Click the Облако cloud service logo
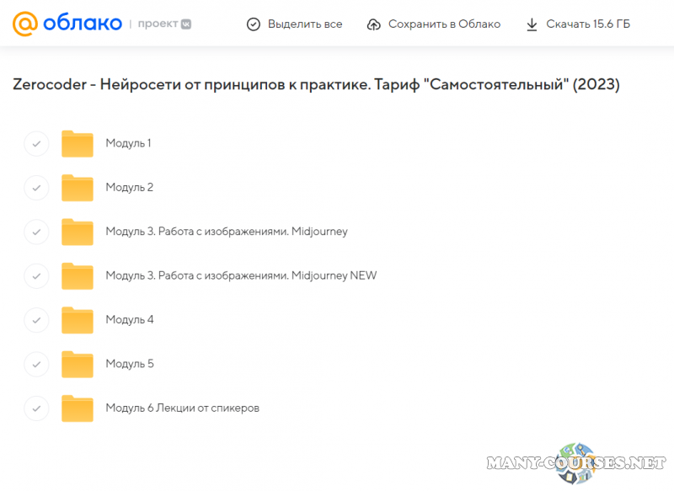The image size is (674, 491). [x=72, y=24]
